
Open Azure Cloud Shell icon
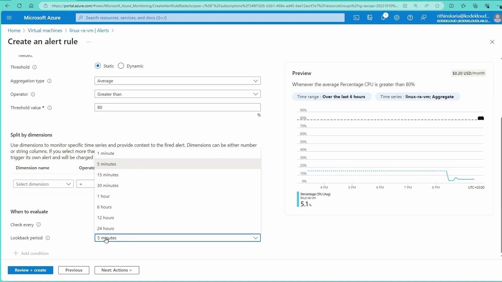[x=356, y=18]
